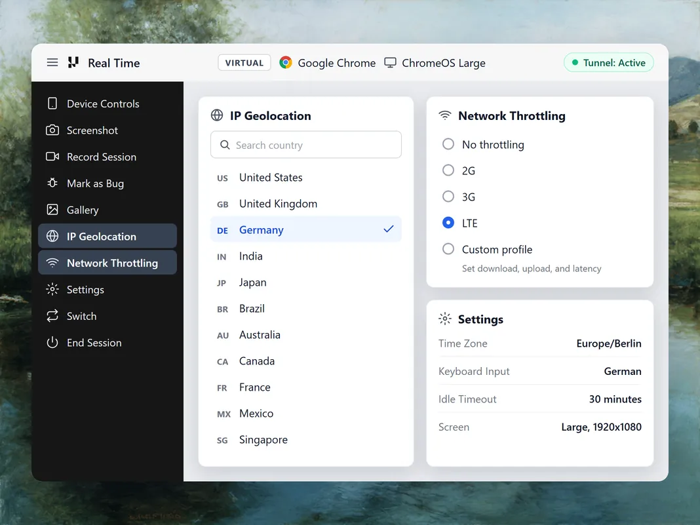700x525 pixels.
Task: Choose Mark as Bug entry
Action: point(107,183)
